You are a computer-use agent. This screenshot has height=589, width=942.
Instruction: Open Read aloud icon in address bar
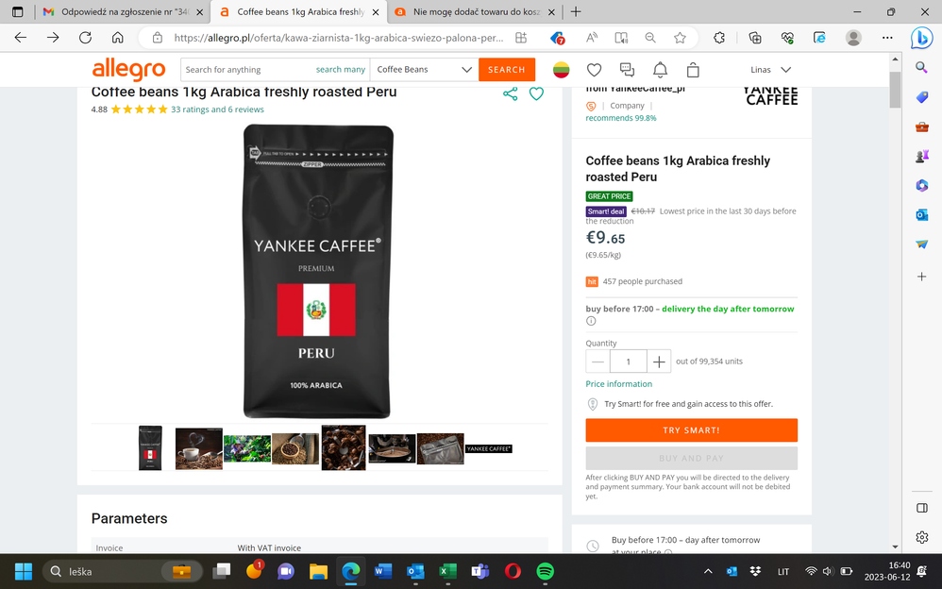tap(592, 38)
